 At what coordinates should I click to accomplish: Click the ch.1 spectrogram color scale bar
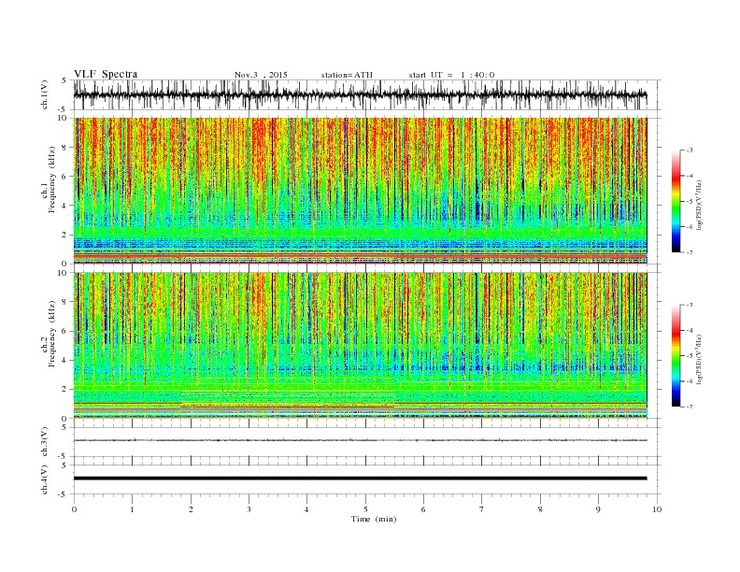[676, 202]
